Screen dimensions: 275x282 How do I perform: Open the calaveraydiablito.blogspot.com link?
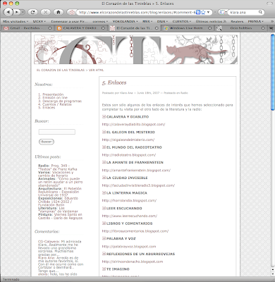click(x=133, y=124)
